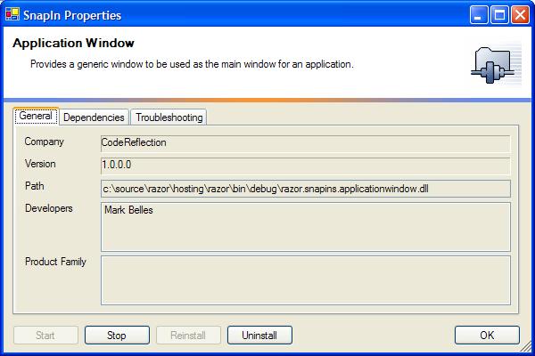Click the Version field showing 1.0.0.0
Image resolution: width=535 pixels, height=356 pixels.
click(x=305, y=166)
